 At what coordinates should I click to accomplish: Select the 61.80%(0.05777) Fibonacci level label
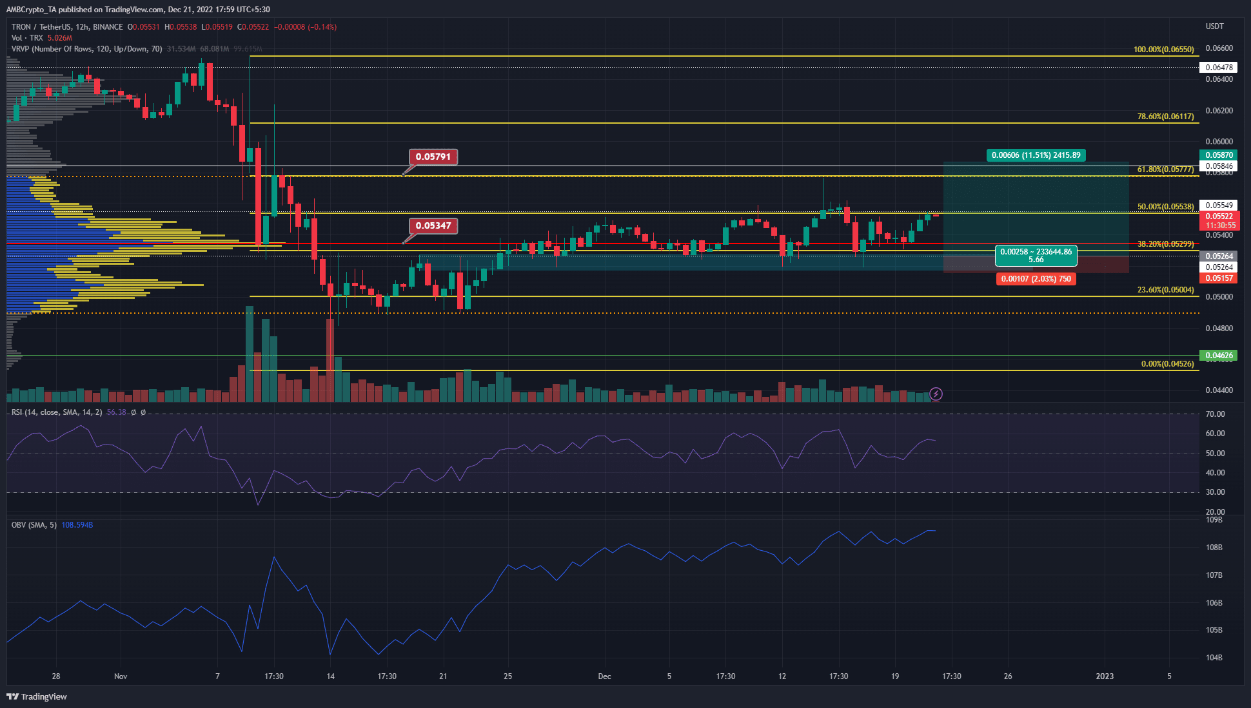[1165, 169]
